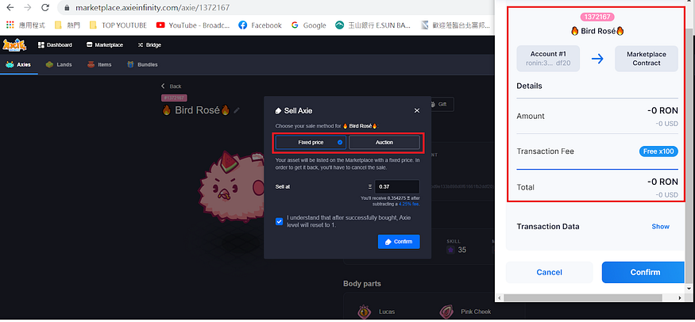Image resolution: width=695 pixels, height=322 pixels.
Task: Select the Fixed price sale method
Action: 311,143
